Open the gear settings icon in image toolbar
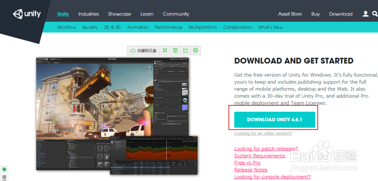 pos(195,50)
